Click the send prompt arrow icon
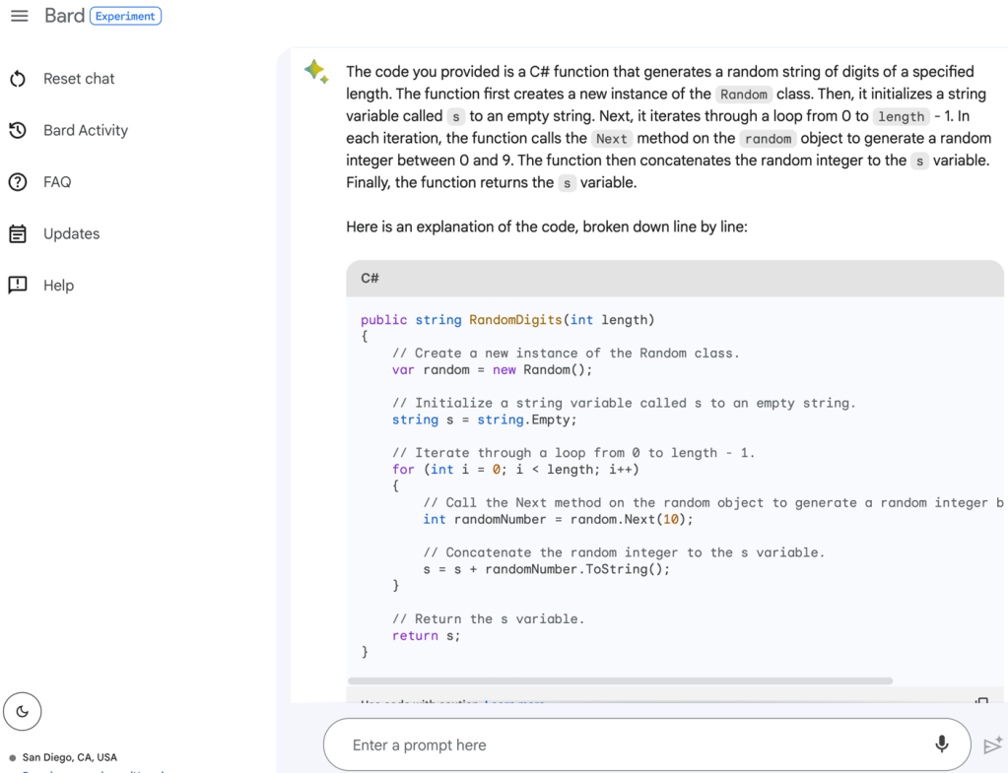The height and width of the screenshot is (773, 1008). pyautogui.click(x=992, y=745)
